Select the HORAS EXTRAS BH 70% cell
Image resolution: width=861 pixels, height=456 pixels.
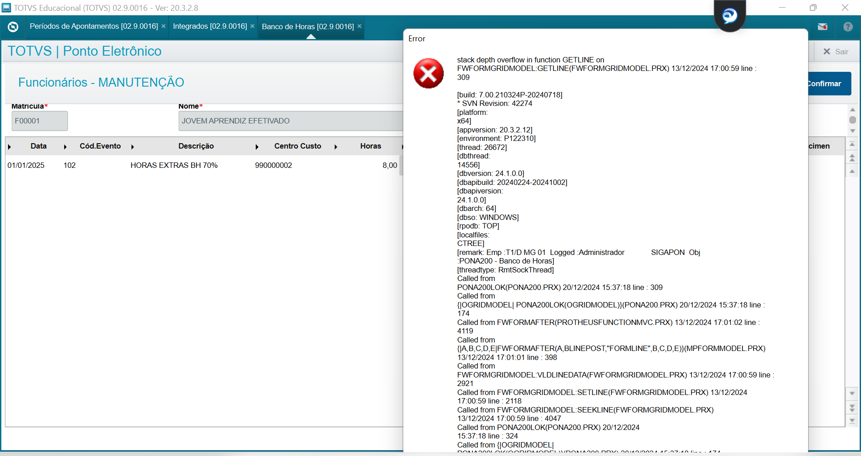point(174,165)
